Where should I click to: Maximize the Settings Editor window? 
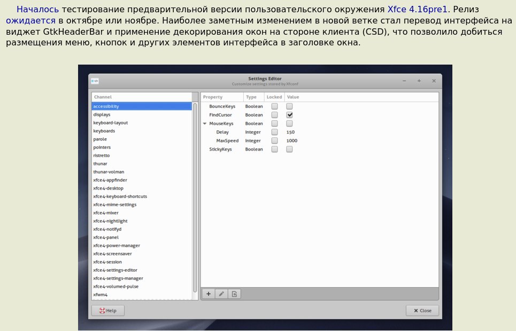[419, 81]
